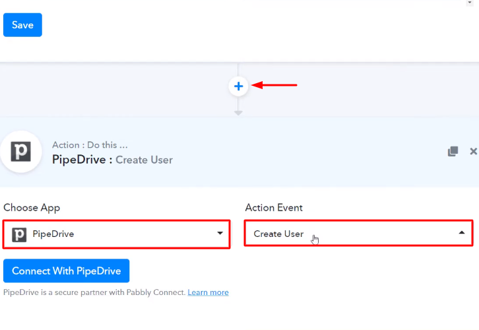This screenshot has height=330, width=479.
Task: Click the blue Save button
Action: click(22, 25)
